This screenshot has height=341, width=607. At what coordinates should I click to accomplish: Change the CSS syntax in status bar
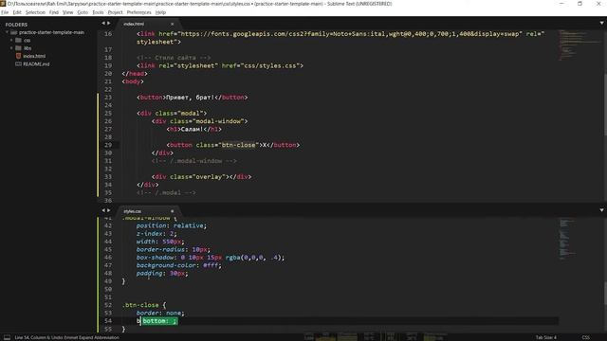[x=586, y=337]
